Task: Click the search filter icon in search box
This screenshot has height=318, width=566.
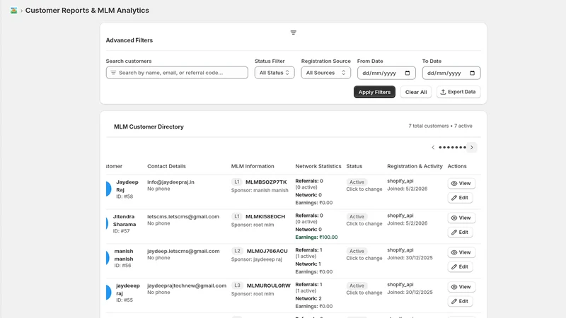Action: pos(113,73)
